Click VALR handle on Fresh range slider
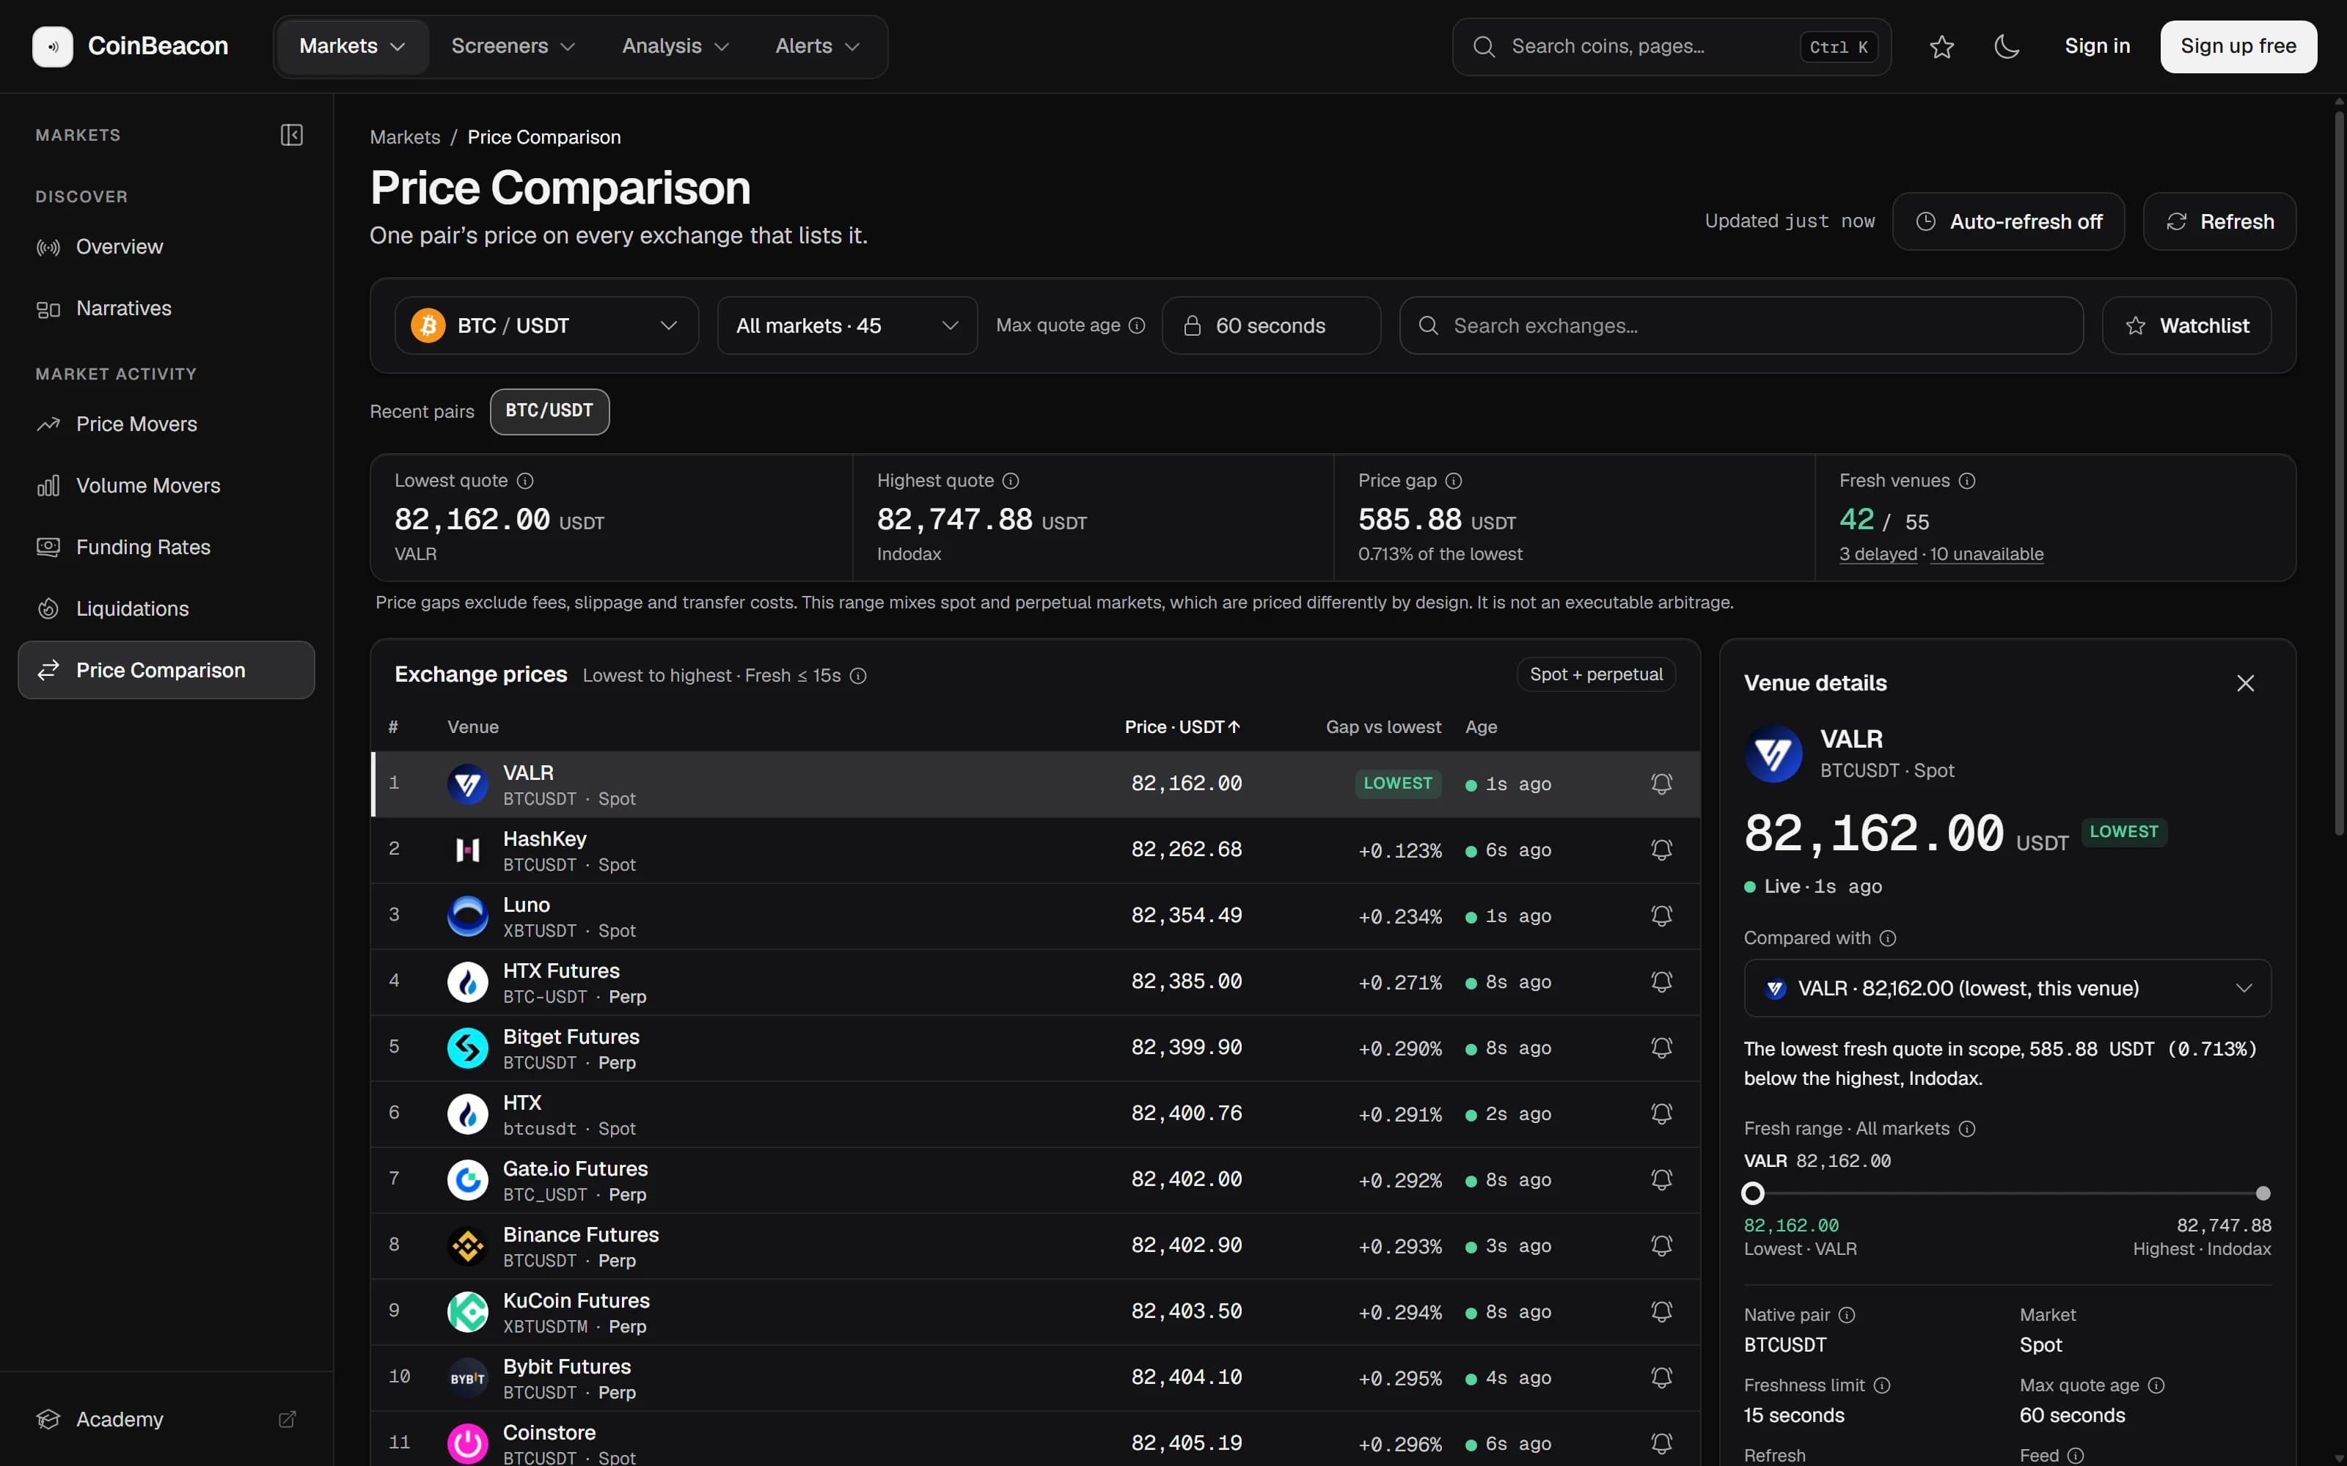2347x1466 pixels. [x=1752, y=1193]
